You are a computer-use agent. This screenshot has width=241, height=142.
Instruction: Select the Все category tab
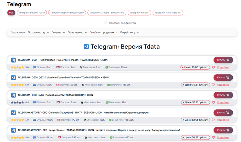click(11, 13)
